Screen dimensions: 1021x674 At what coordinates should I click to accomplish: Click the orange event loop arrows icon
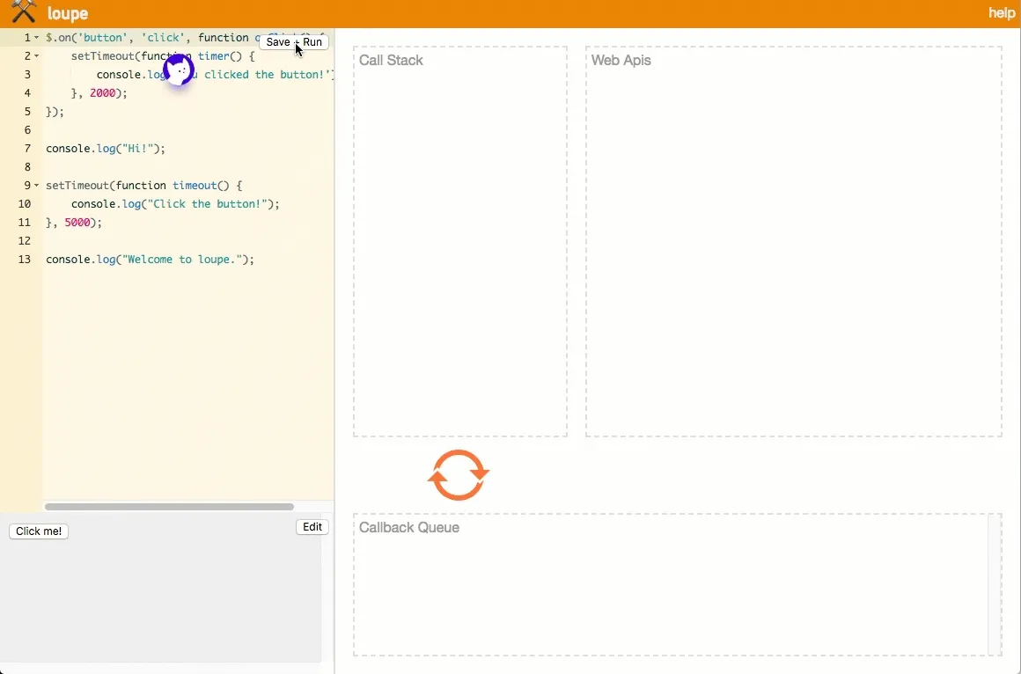tap(459, 475)
